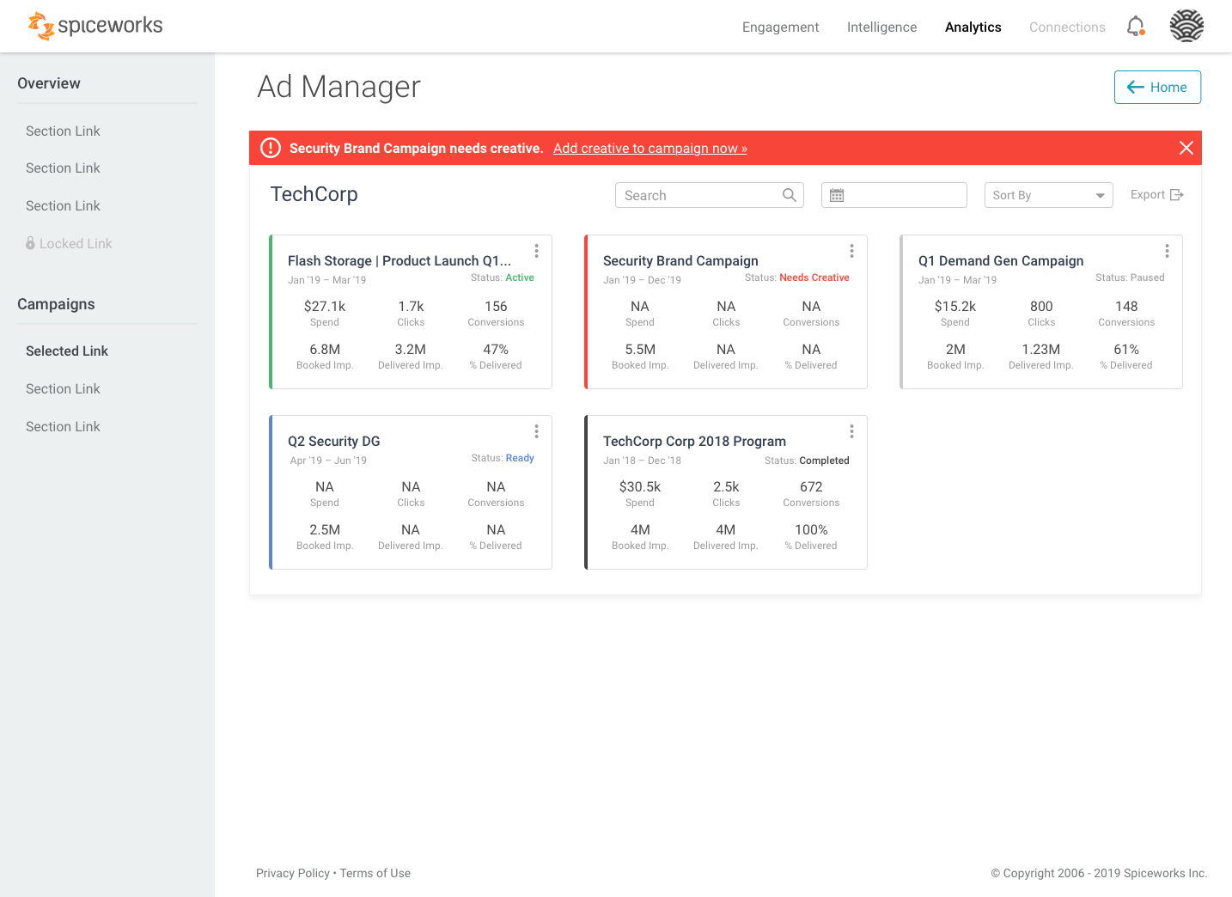This screenshot has height=897, width=1232.
Task: Open the notifications bell
Action: [1136, 27]
